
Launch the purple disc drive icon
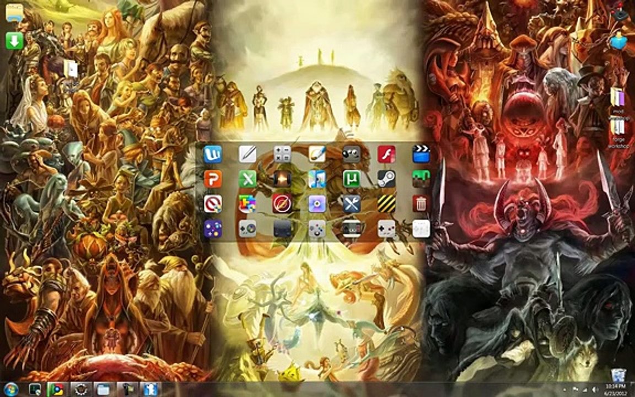tap(317, 204)
